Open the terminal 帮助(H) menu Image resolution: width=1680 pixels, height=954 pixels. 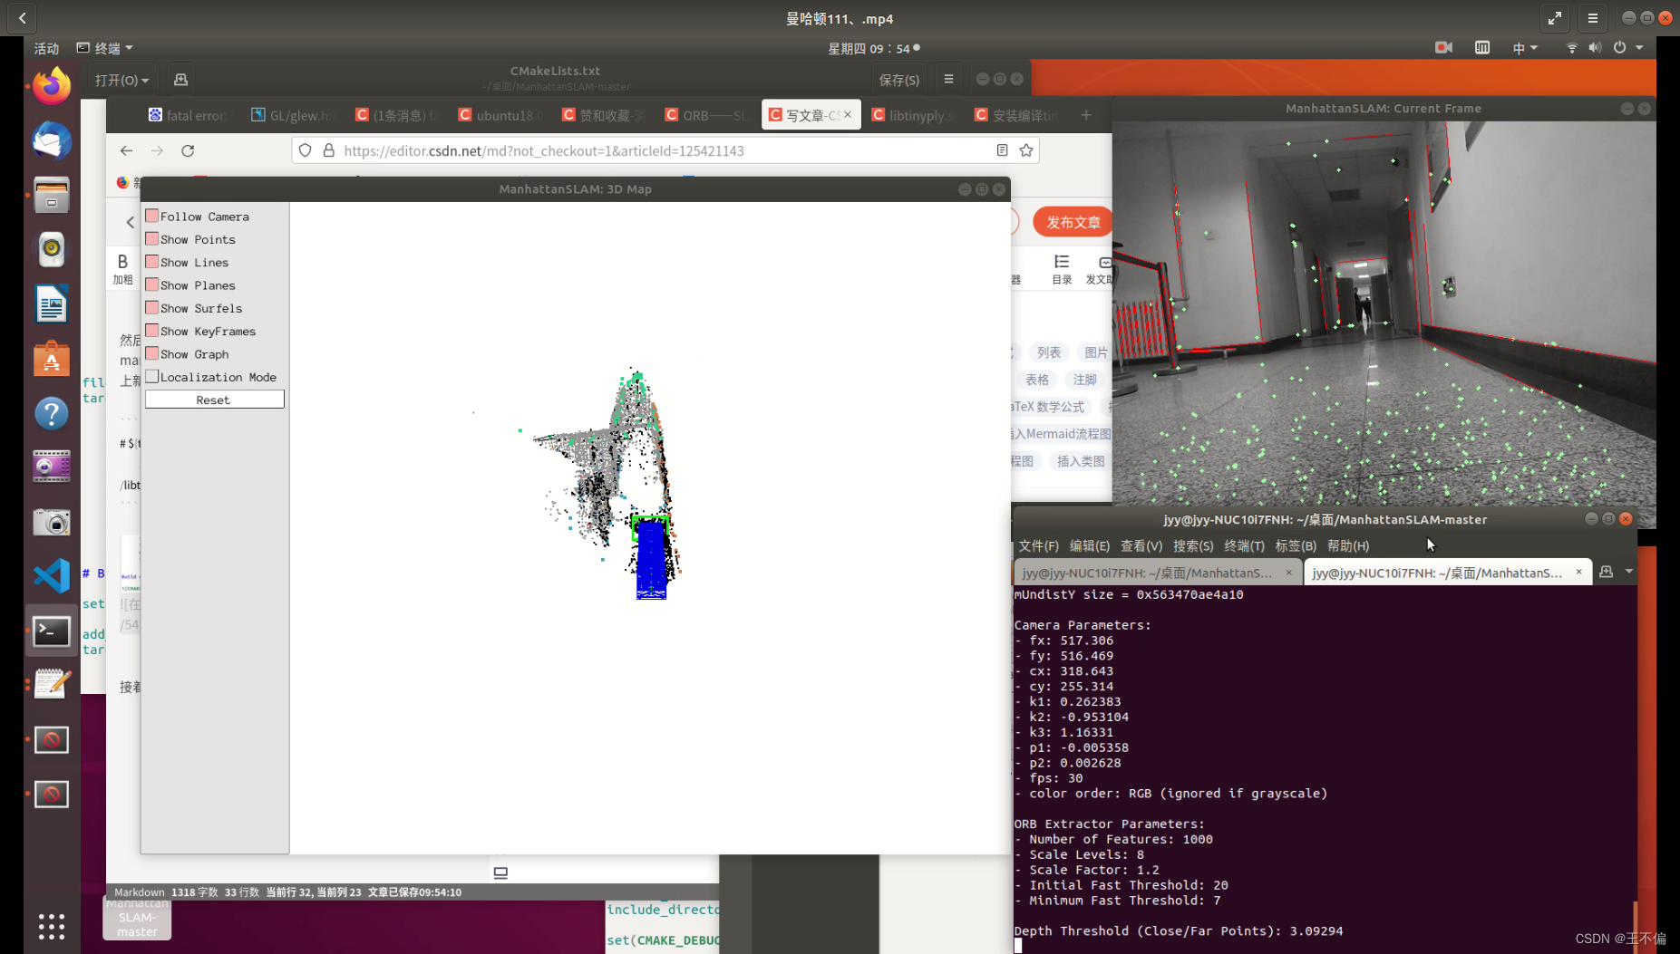click(1347, 545)
